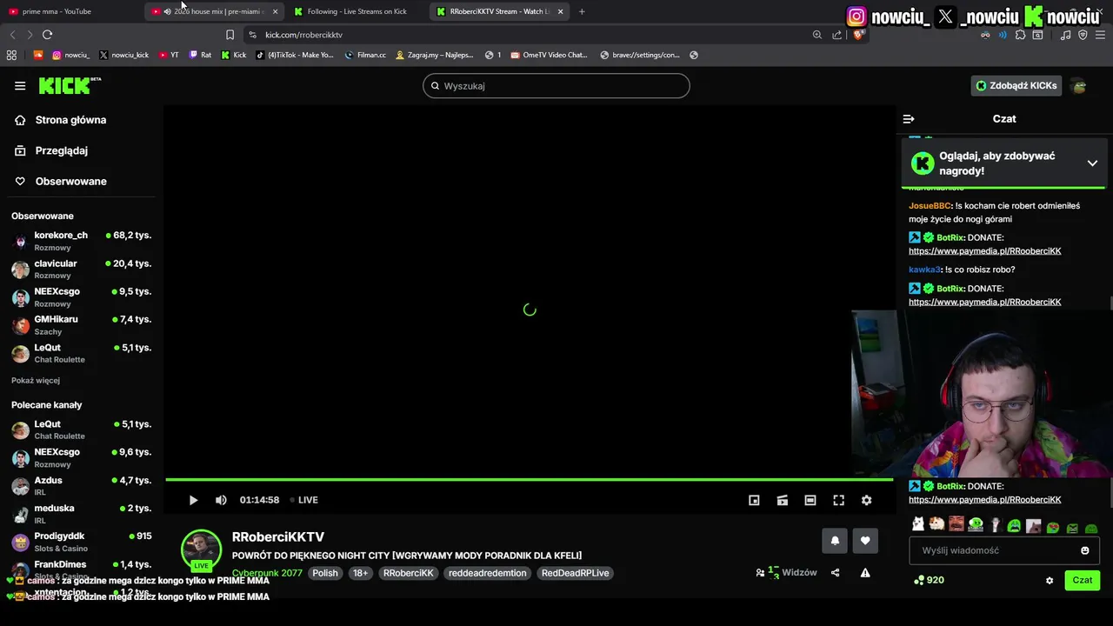Open clavicular followed channel

82,269
